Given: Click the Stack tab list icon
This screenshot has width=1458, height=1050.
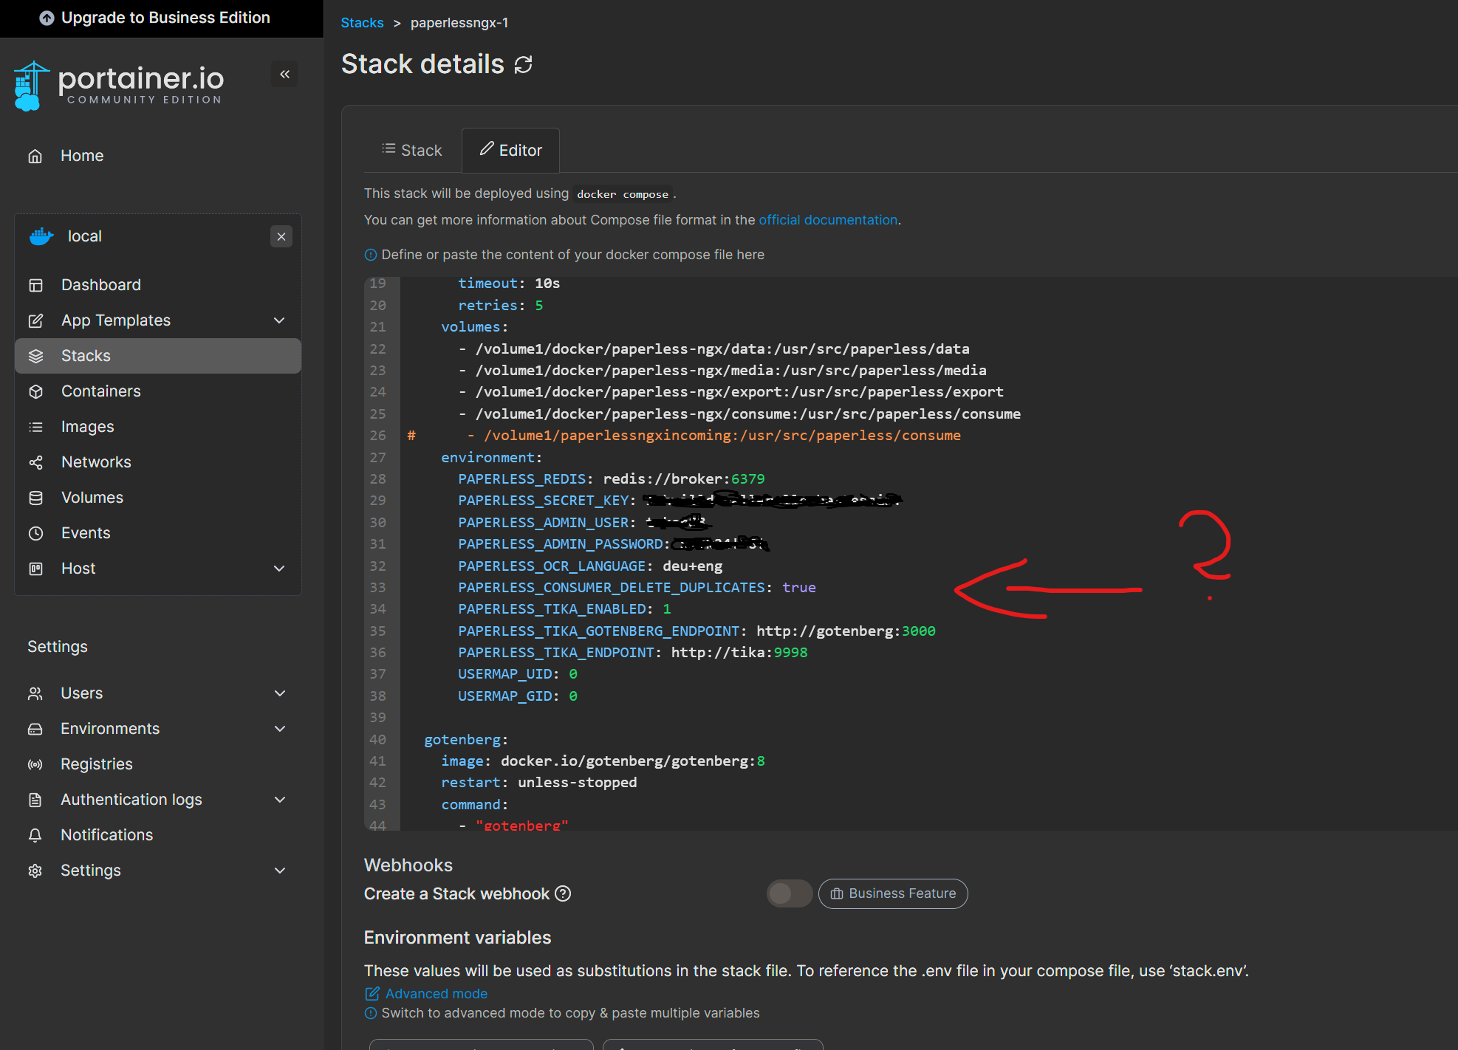Looking at the screenshot, I should click(x=389, y=149).
